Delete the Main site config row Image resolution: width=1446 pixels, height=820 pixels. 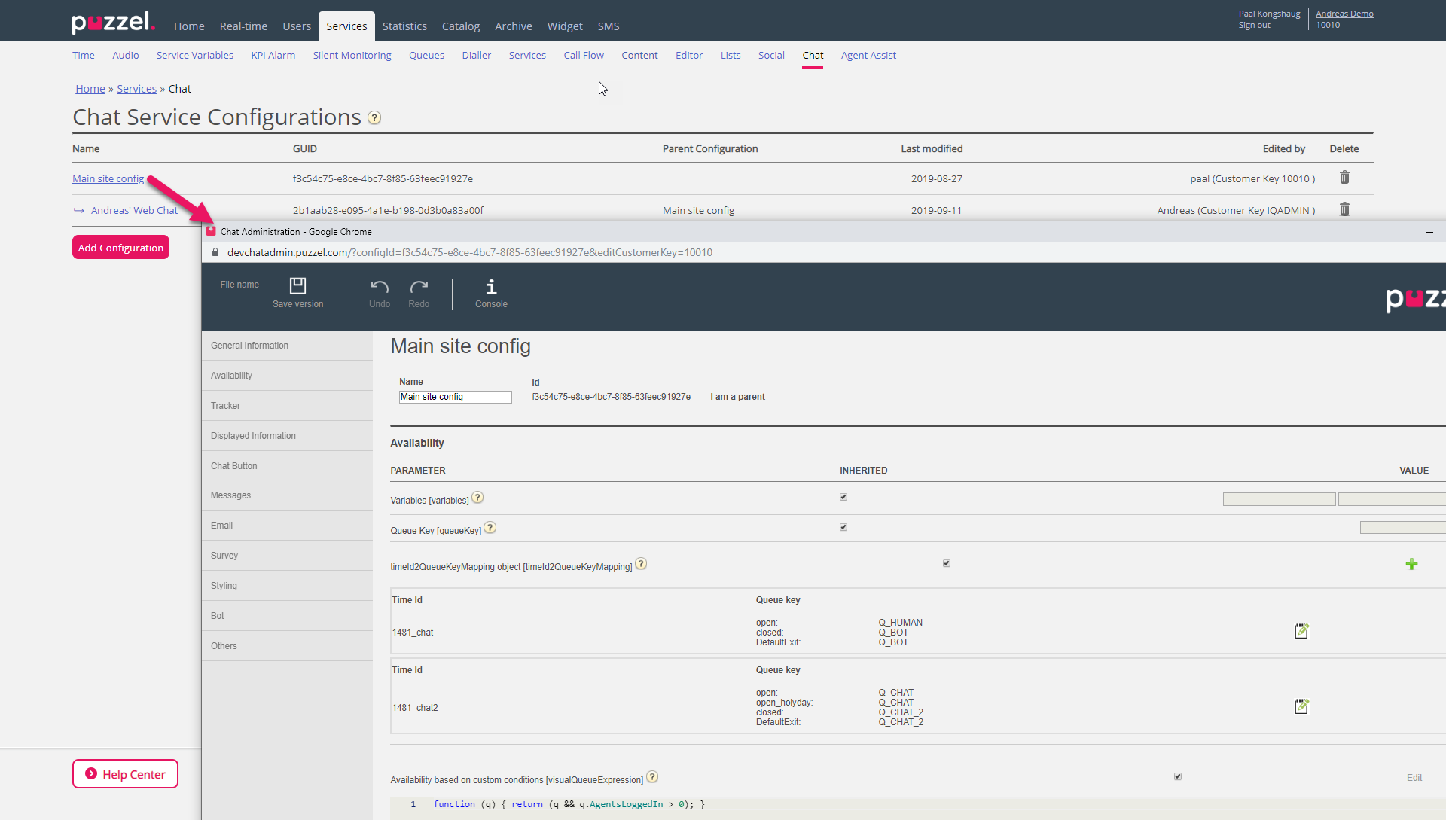[x=1344, y=178]
